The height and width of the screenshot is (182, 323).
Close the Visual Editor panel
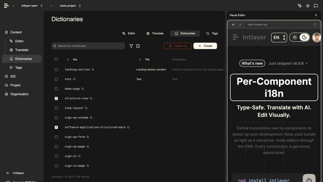(x=316, y=15)
